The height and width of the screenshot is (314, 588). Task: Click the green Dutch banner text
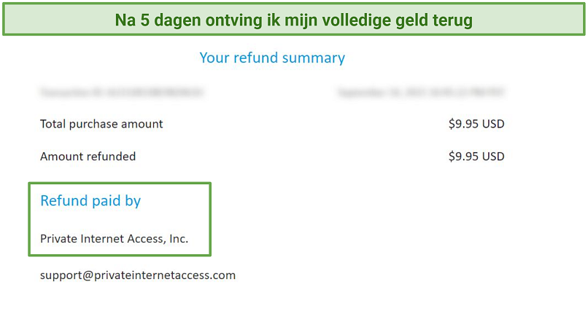293,20
